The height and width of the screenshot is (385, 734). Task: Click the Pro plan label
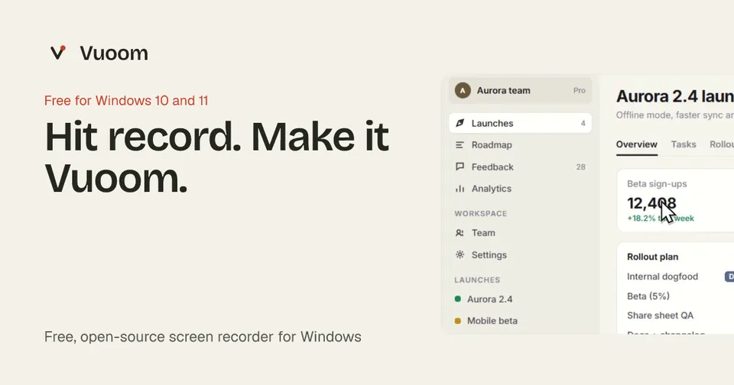point(579,91)
